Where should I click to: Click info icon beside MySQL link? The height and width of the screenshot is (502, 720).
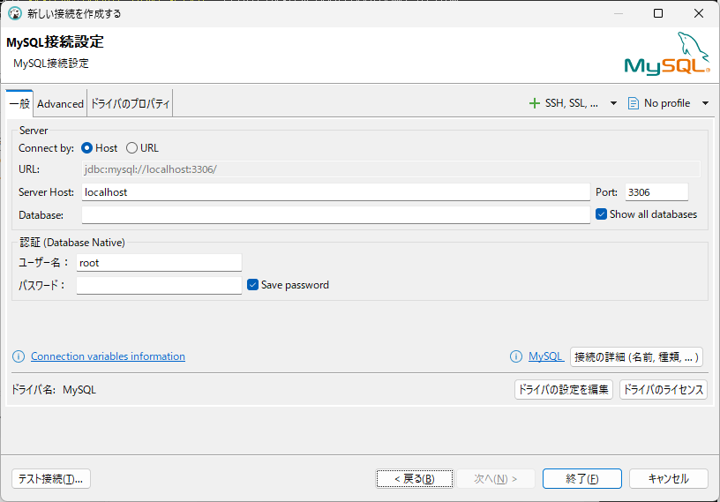515,356
